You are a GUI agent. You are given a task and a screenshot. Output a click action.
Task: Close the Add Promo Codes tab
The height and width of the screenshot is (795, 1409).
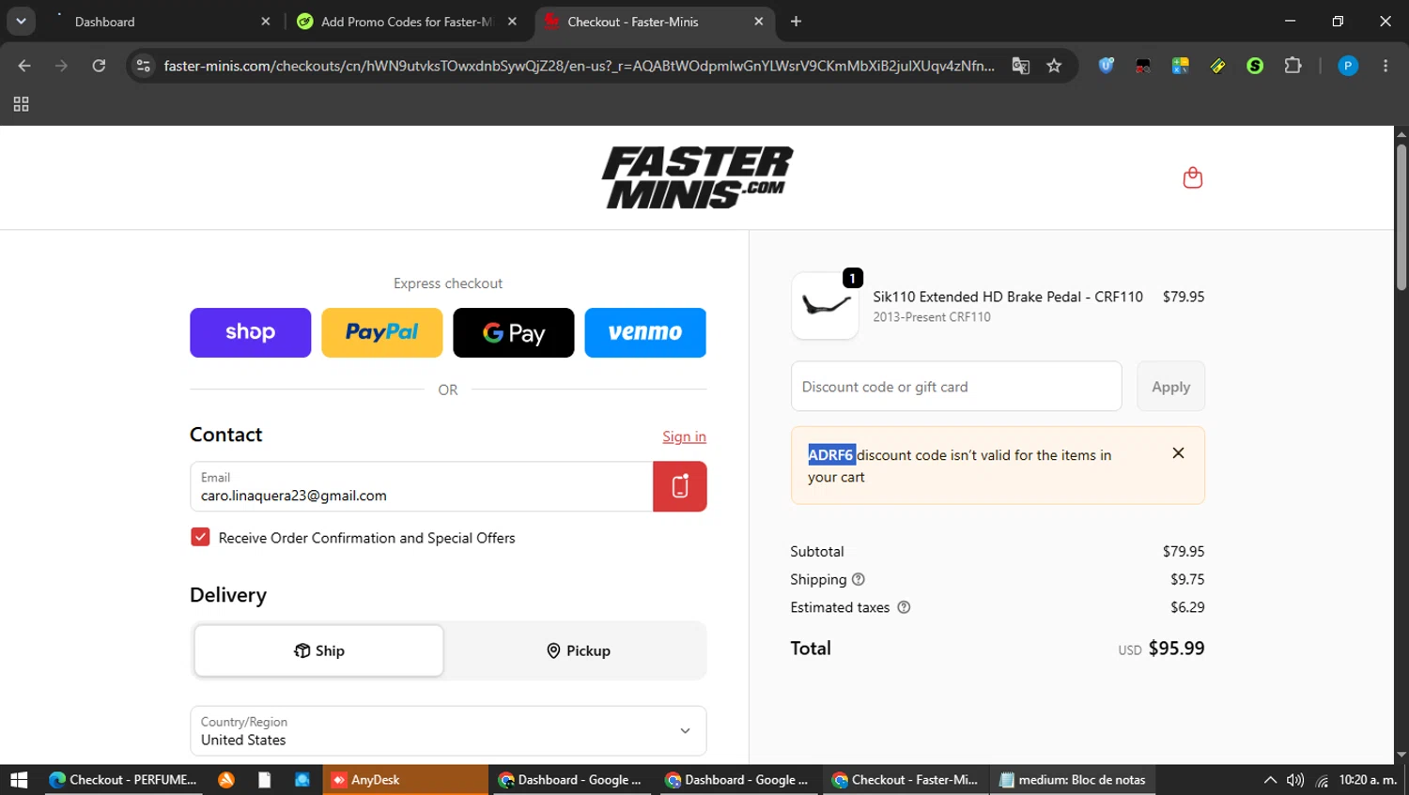point(512,21)
